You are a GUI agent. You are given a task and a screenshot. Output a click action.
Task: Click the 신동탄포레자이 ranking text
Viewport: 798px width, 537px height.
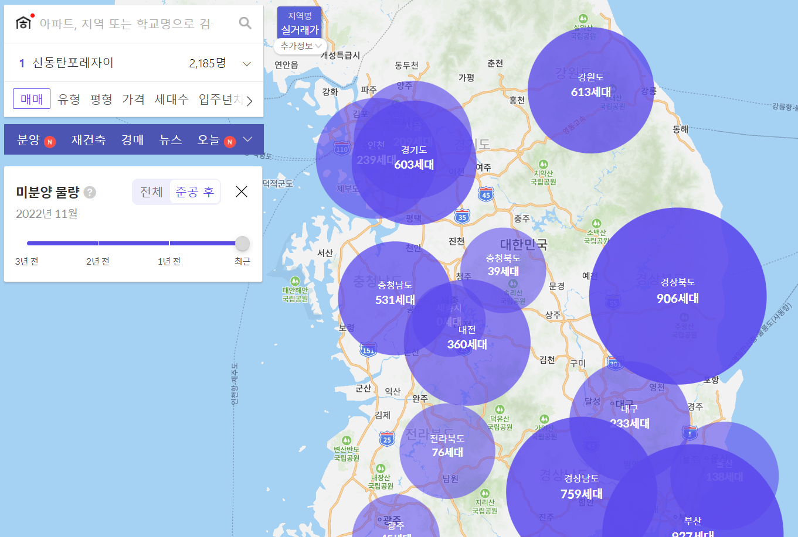coord(73,63)
